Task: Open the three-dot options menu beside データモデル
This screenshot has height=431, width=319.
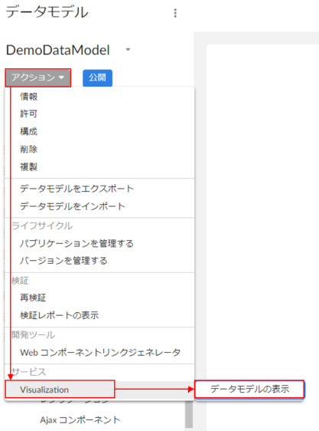Action: [x=175, y=13]
